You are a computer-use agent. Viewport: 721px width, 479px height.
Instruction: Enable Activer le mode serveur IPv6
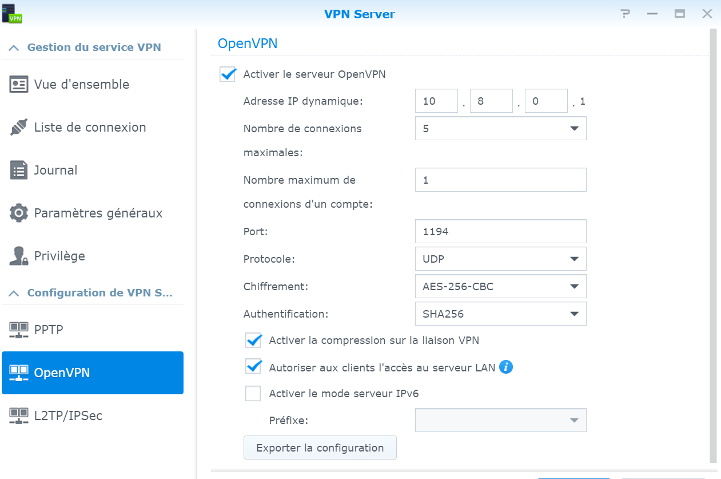point(253,394)
